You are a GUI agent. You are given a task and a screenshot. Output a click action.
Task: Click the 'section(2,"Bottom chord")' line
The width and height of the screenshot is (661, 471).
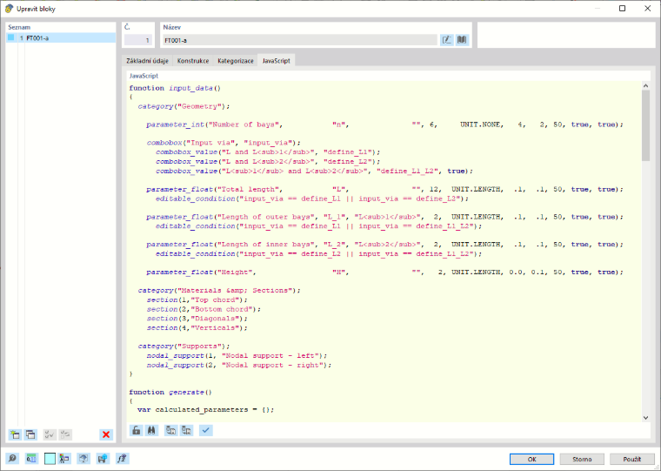pyautogui.click(x=204, y=309)
